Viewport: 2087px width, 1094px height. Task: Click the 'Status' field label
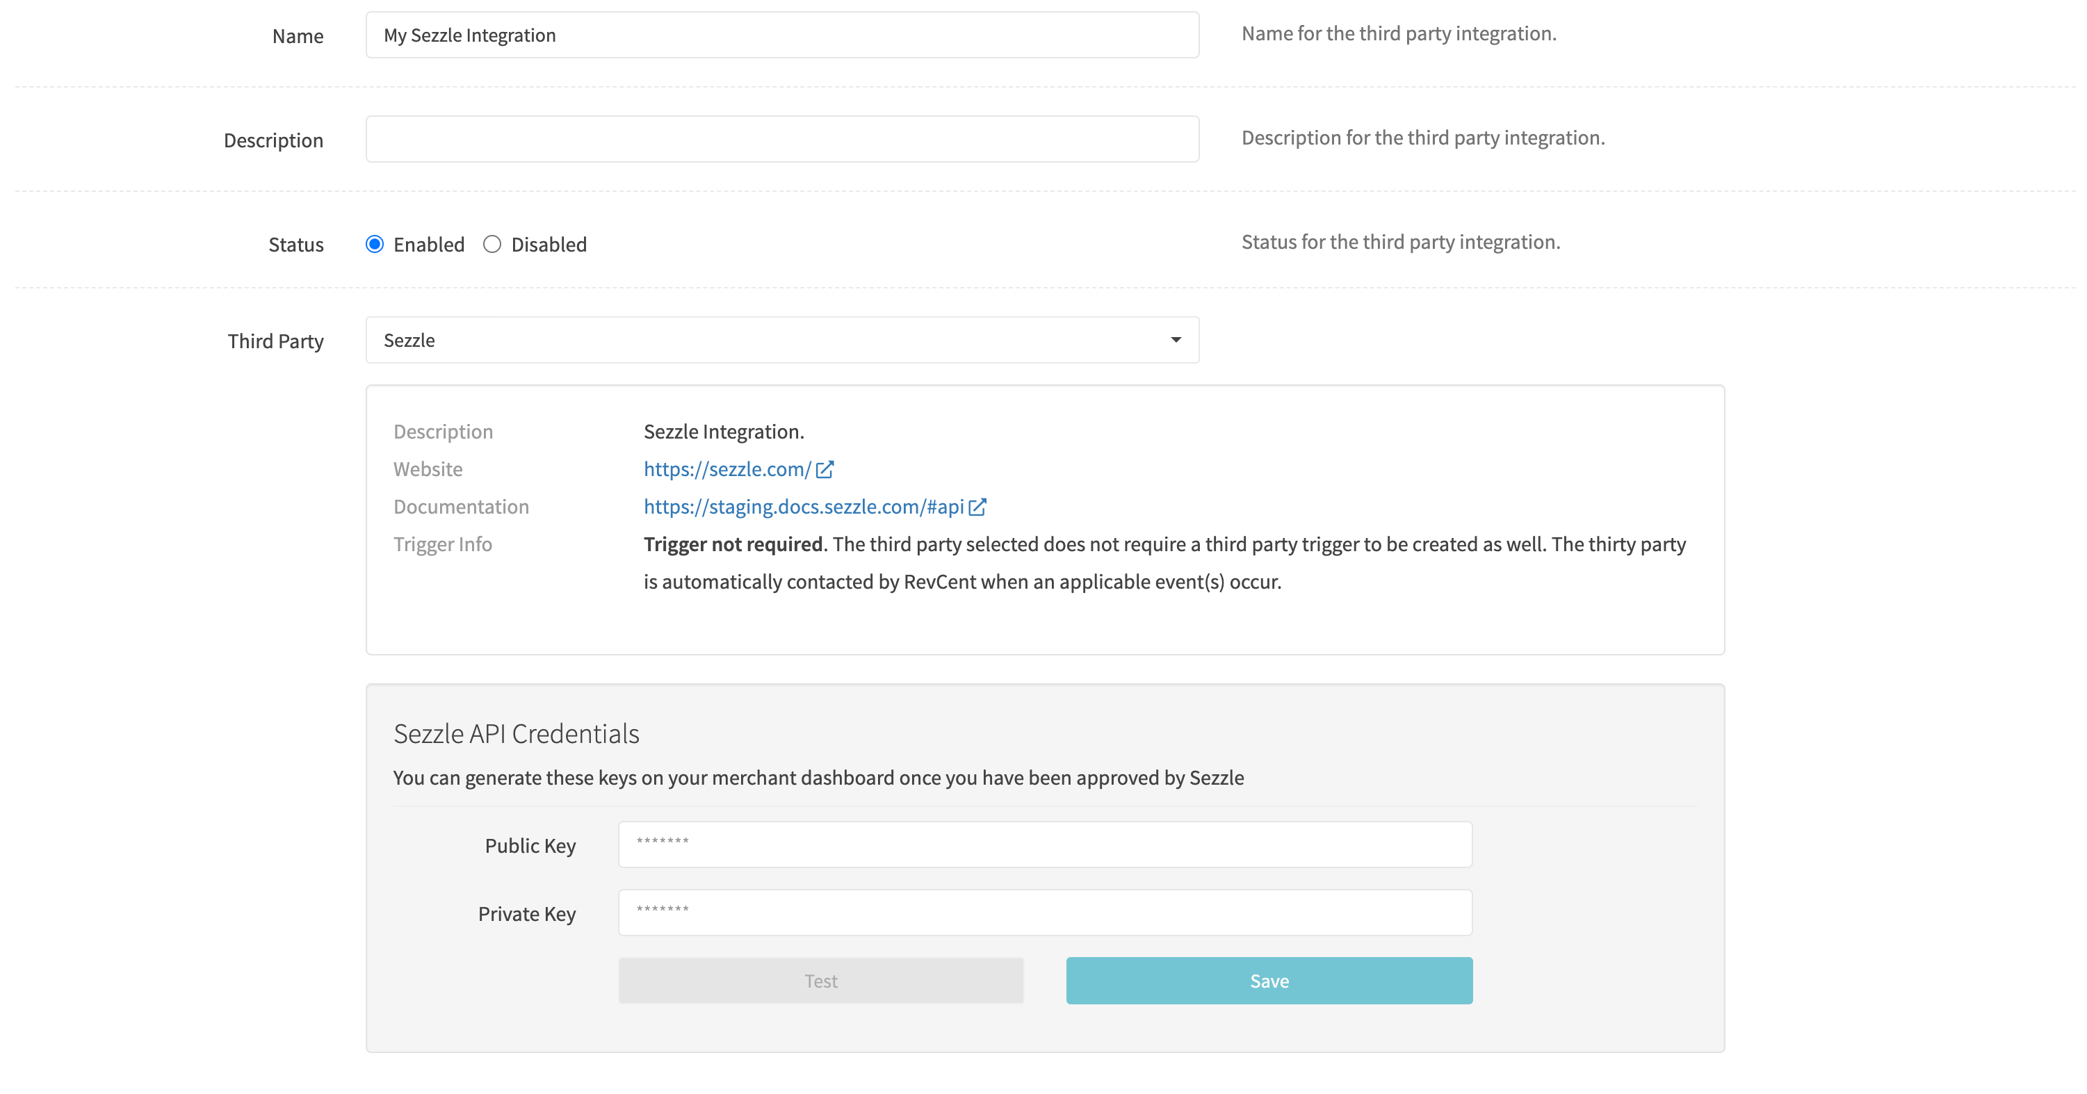coord(295,245)
